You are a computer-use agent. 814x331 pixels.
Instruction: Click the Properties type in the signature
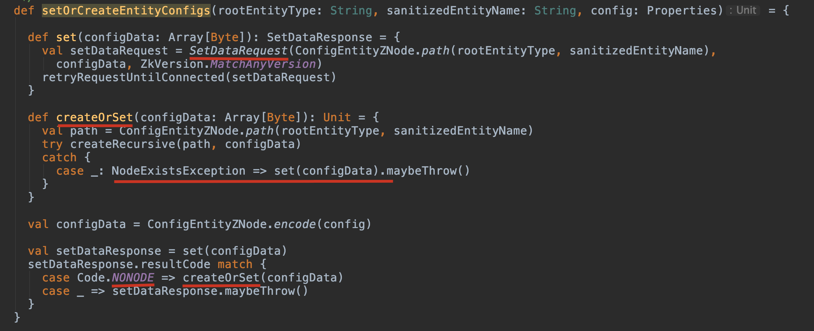[682, 11]
